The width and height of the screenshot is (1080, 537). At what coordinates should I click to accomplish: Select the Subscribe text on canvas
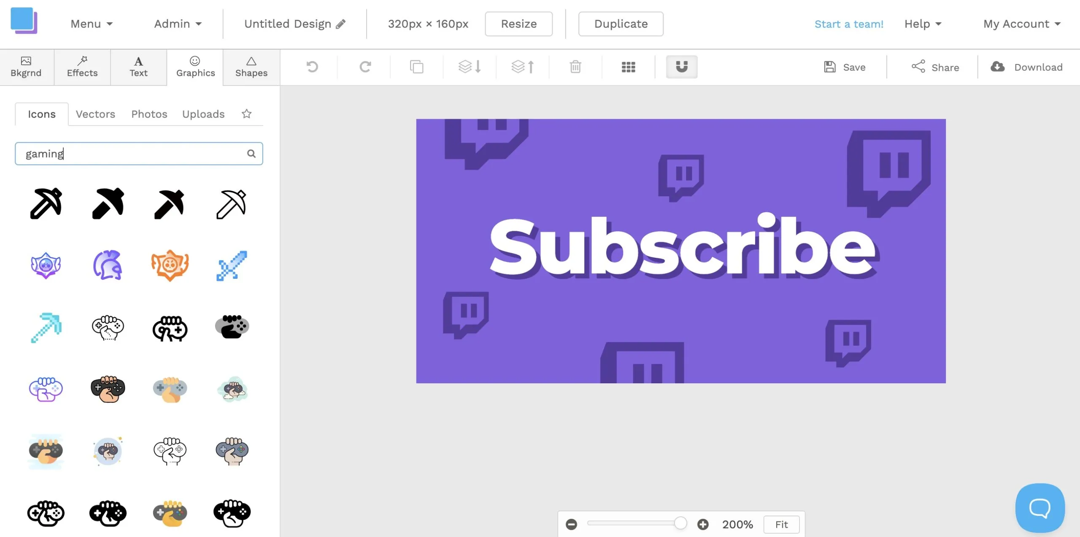click(x=683, y=246)
